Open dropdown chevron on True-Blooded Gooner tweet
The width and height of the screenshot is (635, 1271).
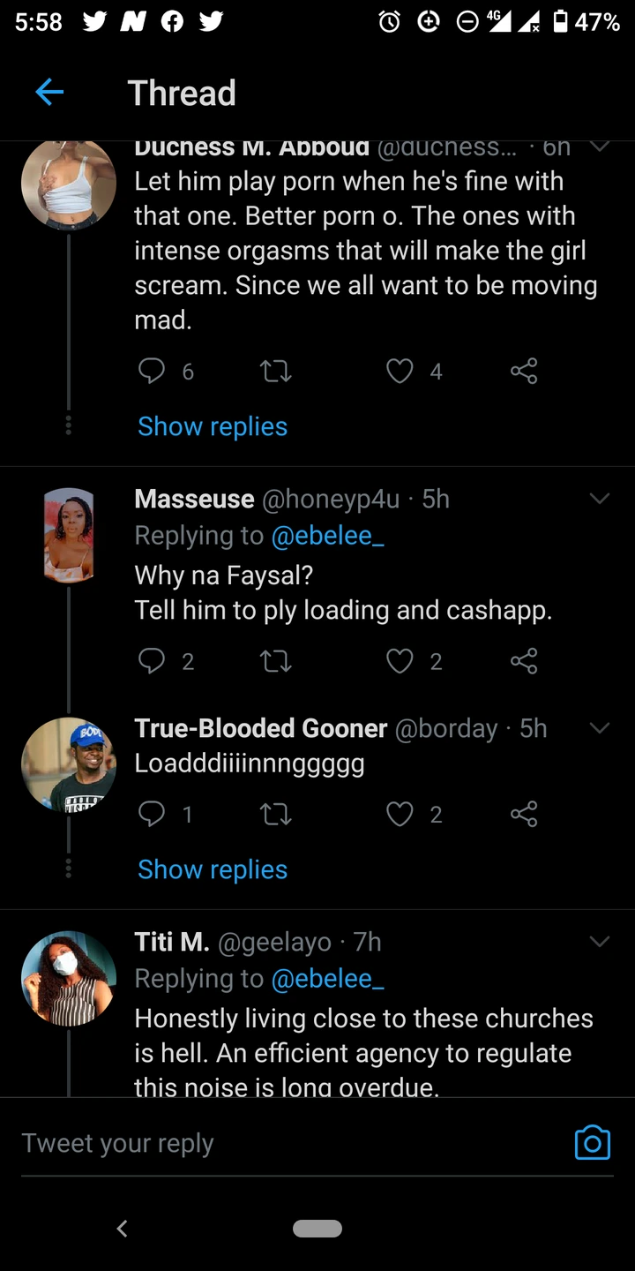[x=599, y=728]
